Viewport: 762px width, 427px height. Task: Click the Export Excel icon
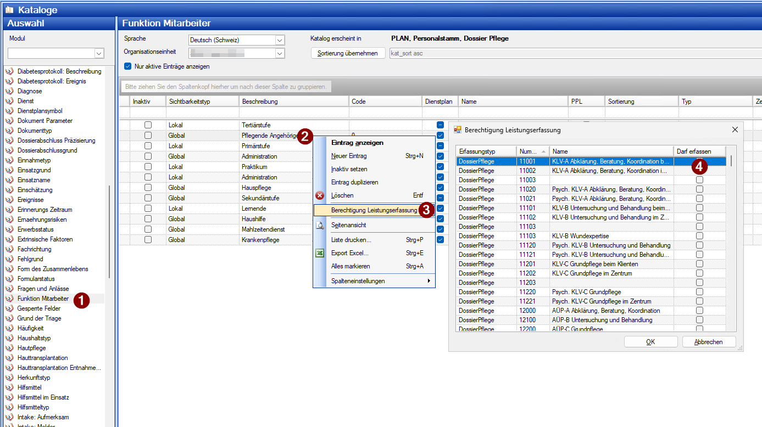(320, 253)
